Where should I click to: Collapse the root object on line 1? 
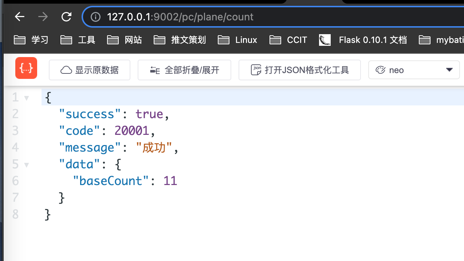coord(26,98)
